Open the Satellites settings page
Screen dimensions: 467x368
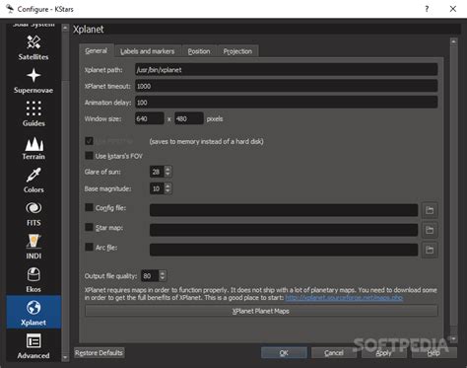[x=33, y=48]
